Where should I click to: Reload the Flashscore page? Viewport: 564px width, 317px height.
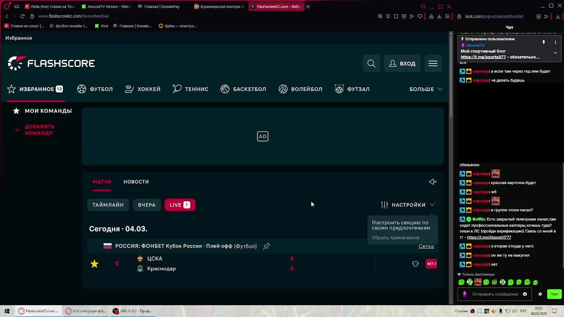pyautogui.click(x=22, y=16)
